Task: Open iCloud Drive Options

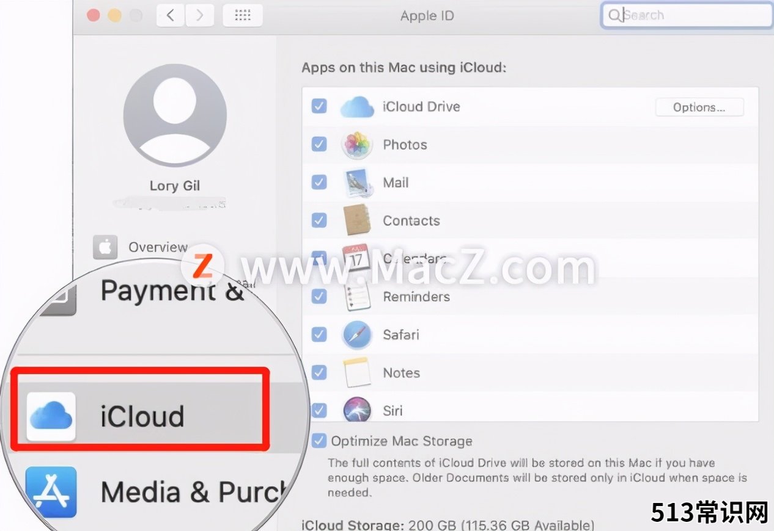Action: click(x=699, y=107)
